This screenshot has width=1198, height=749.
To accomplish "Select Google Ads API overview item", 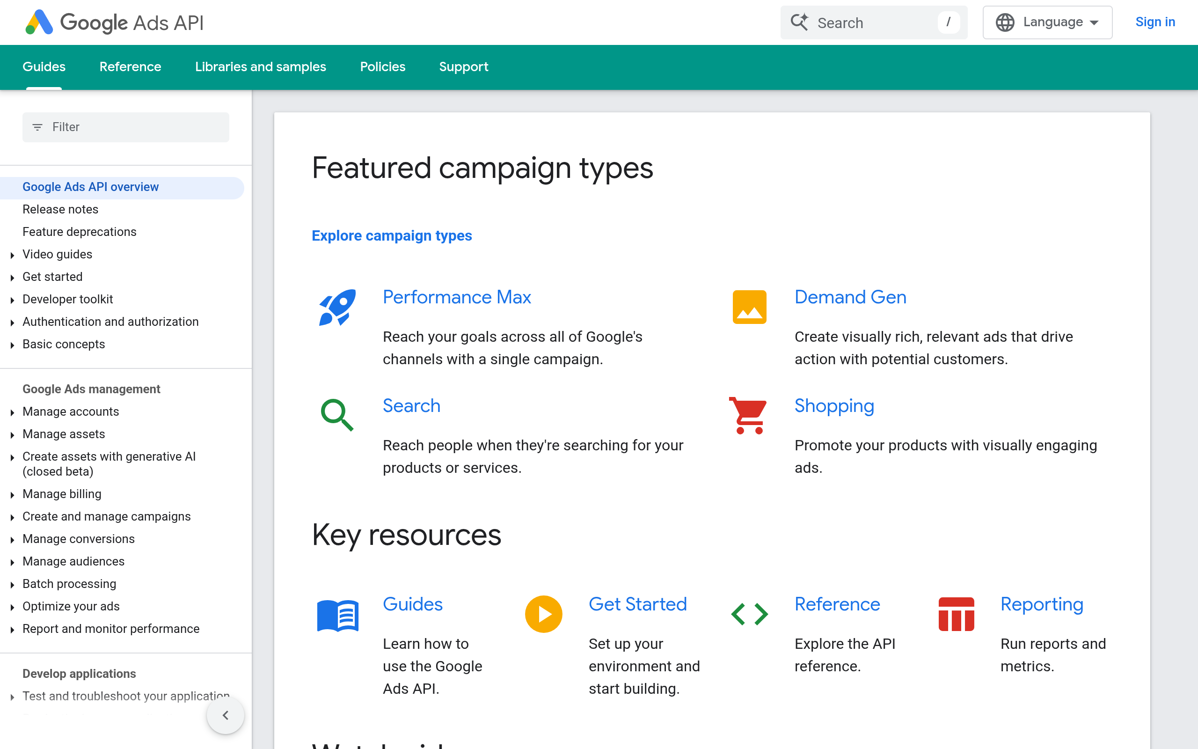I will click(x=122, y=187).
